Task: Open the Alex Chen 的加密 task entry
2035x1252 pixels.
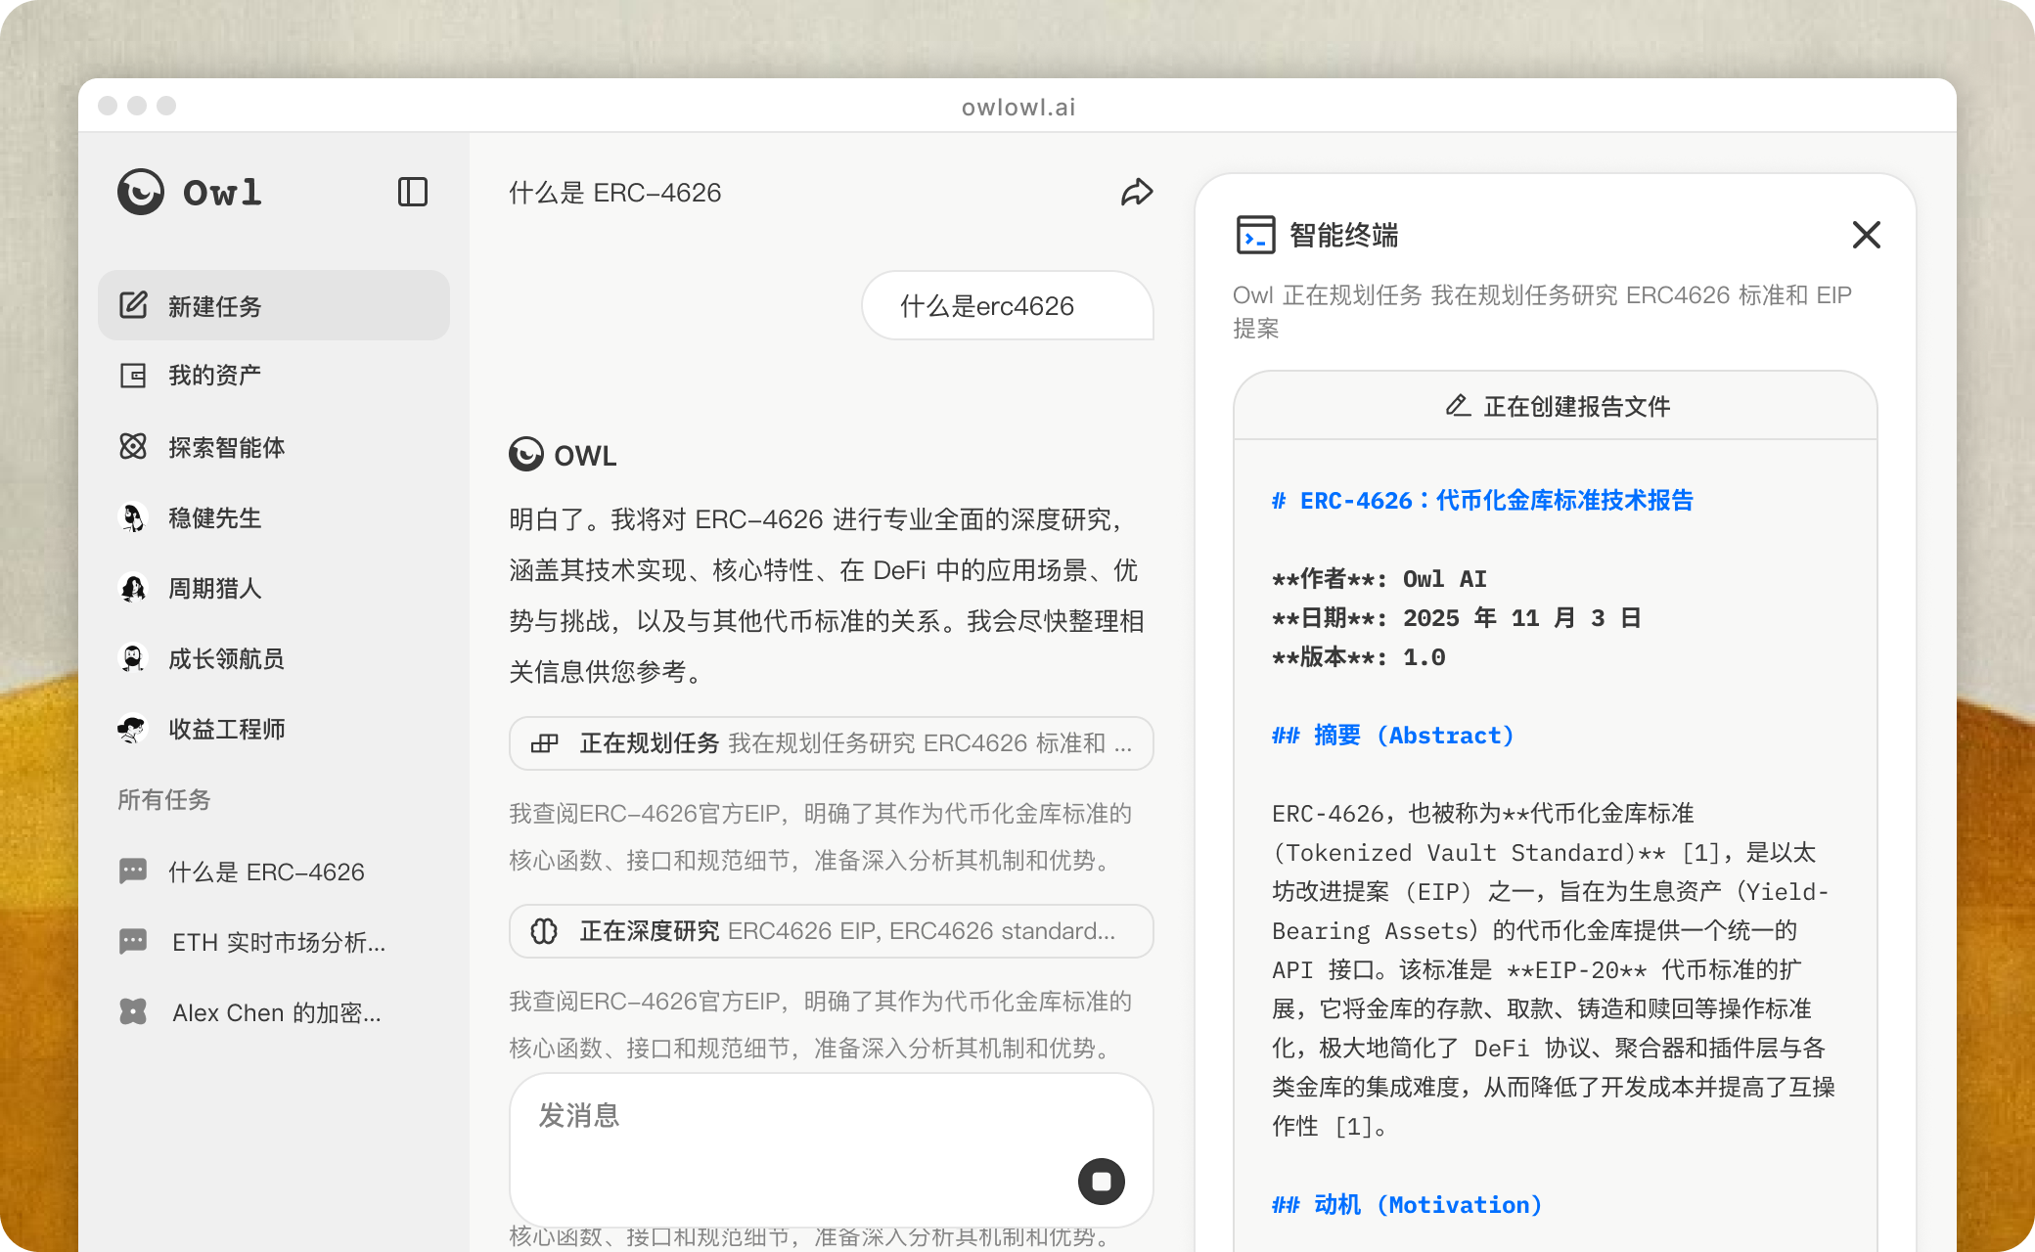Action: pyautogui.click(x=274, y=1011)
